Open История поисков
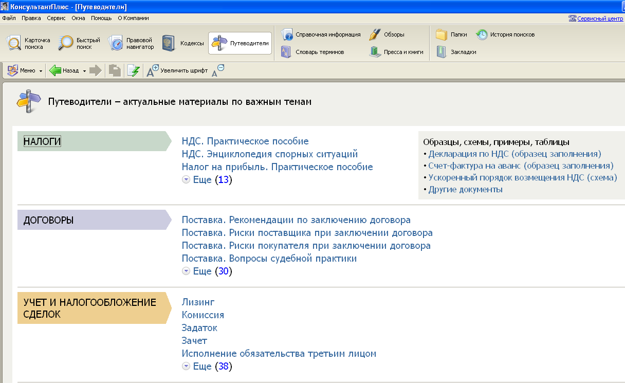The image size is (625, 383). (505, 34)
